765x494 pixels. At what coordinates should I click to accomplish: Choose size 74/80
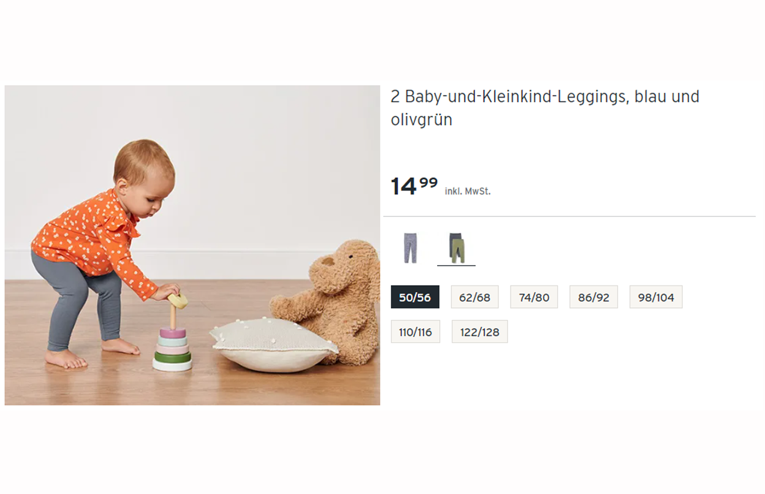click(534, 297)
